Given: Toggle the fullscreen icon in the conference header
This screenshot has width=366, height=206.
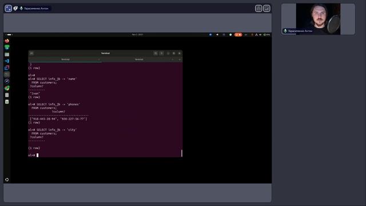Looking at the screenshot, I should 9,9.
